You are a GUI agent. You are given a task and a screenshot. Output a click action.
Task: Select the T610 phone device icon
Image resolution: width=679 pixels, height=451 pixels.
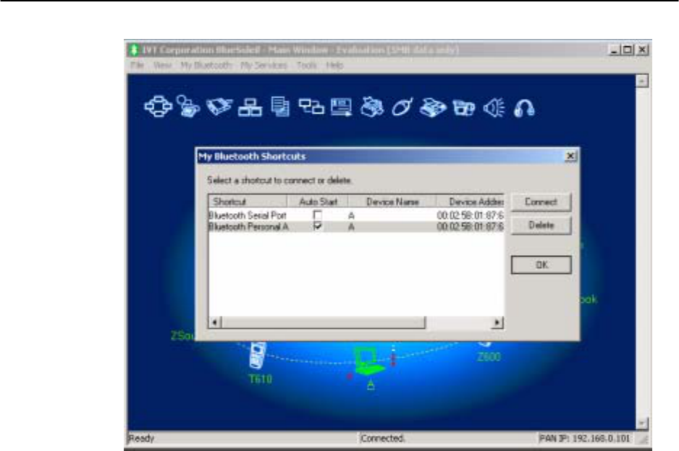click(258, 355)
